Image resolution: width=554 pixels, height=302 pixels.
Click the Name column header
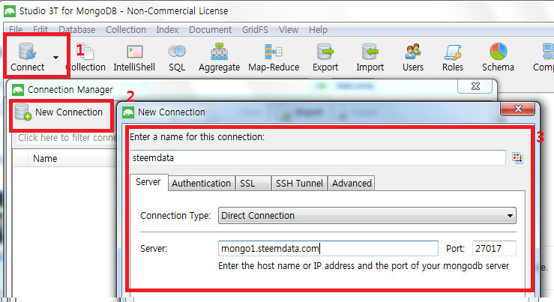(45, 159)
